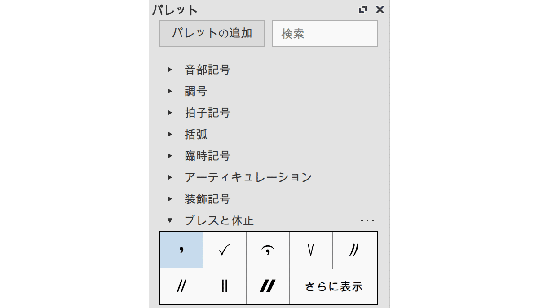Click the 音部記号 label
Screen dimensions: 539x308
[208, 70]
